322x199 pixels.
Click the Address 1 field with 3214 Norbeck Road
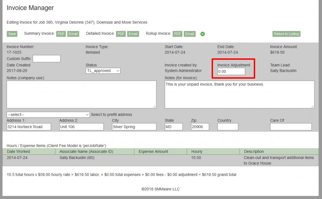pyautogui.click(x=29, y=127)
